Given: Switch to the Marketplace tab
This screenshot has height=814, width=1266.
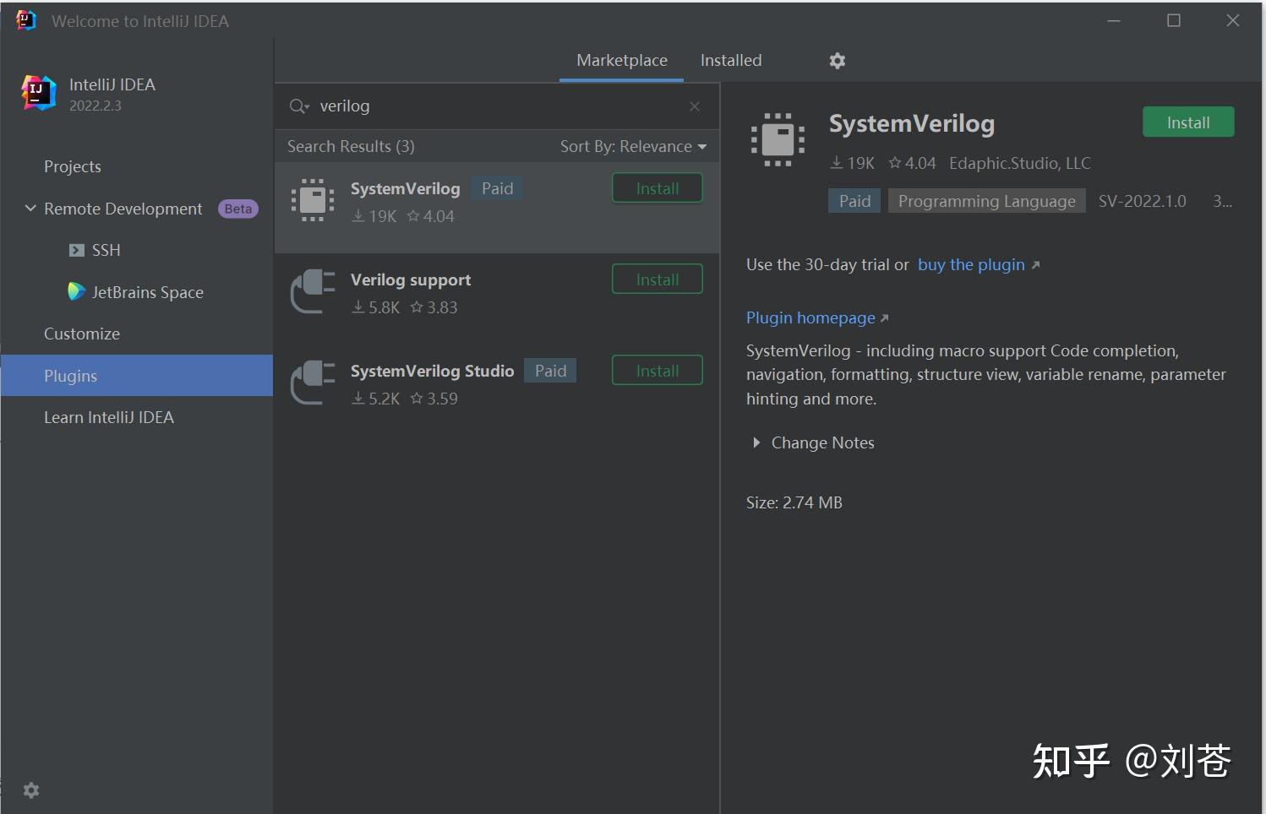Looking at the screenshot, I should (x=622, y=61).
